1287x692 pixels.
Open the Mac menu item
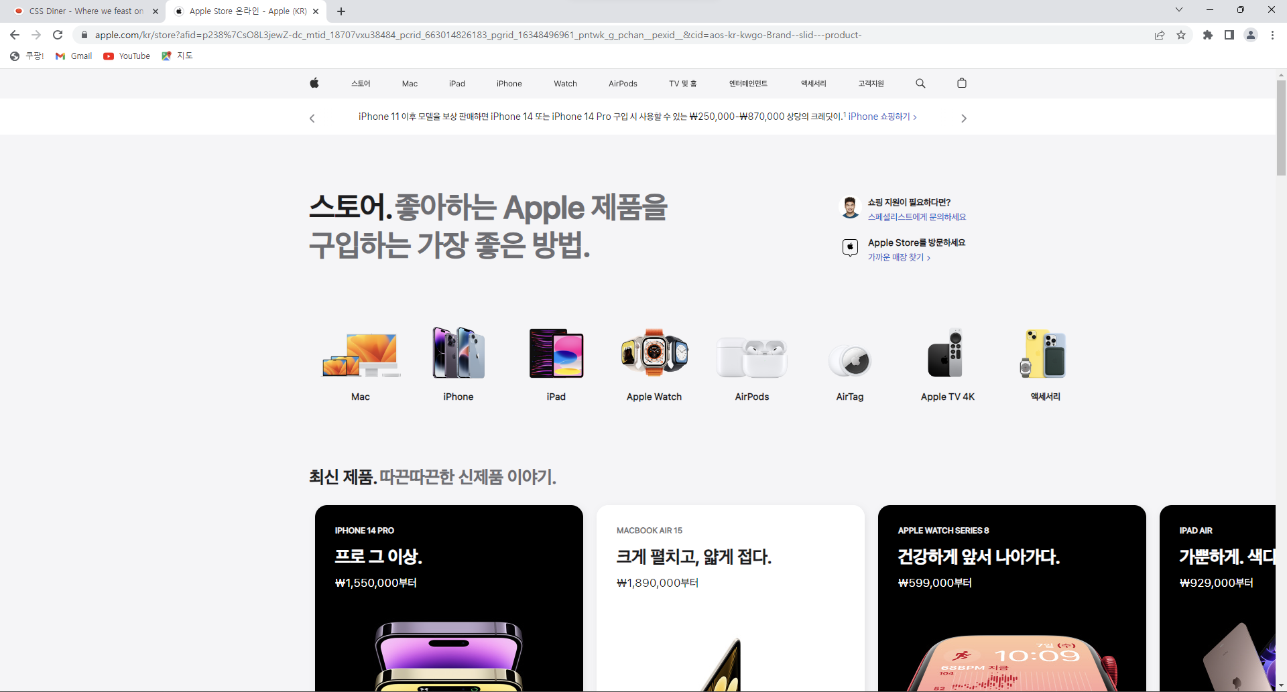point(410,84)
